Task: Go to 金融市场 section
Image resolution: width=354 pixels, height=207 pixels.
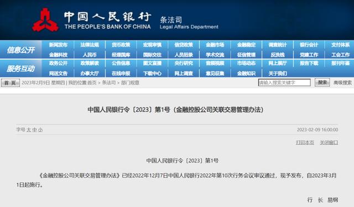Action: [215, 45]
